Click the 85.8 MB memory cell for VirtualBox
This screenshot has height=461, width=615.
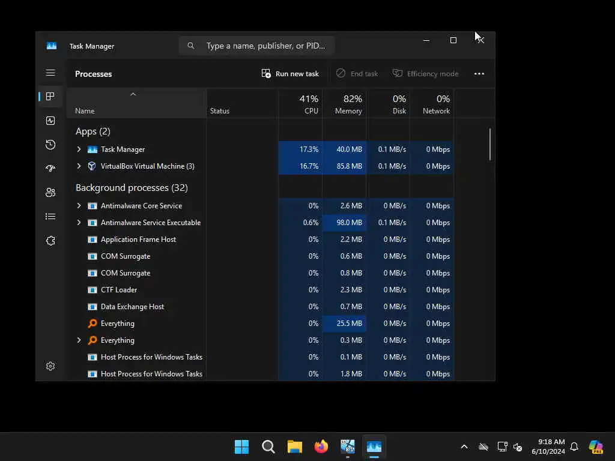(x=344, y=166)
